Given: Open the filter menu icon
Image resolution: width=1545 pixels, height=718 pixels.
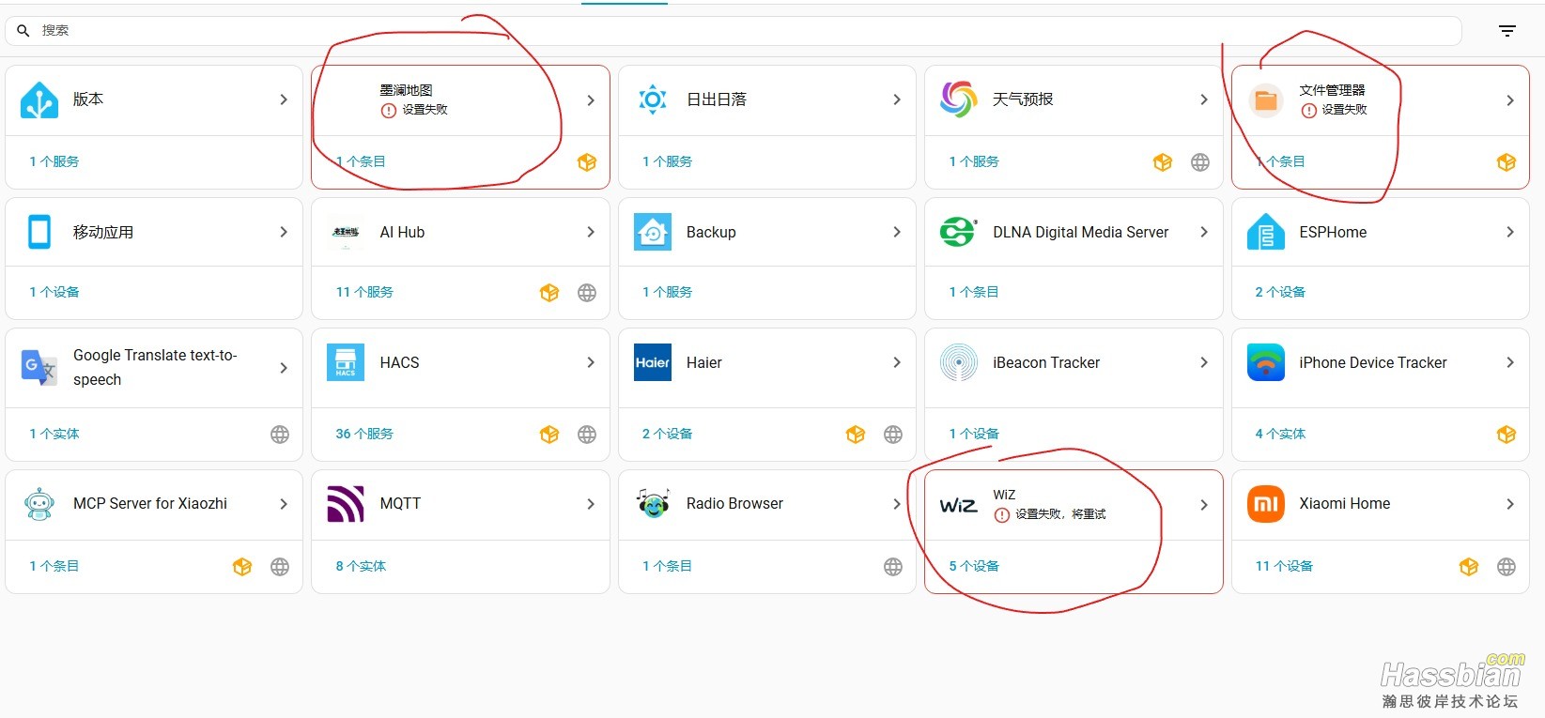Looking at the screenshot, I should 1507,31.
